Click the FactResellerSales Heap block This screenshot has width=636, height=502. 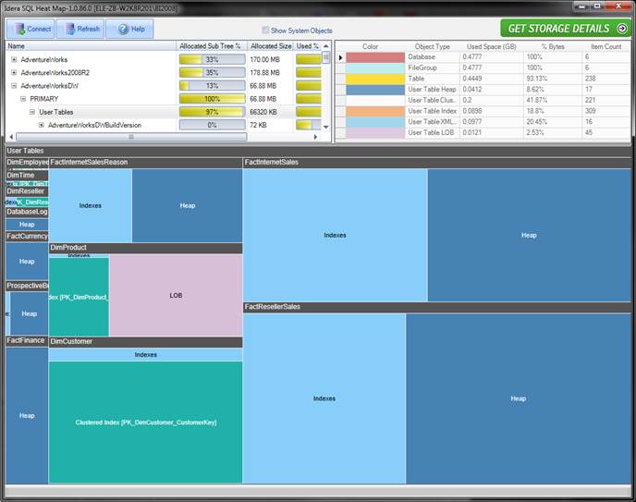[x=519, y=398]
